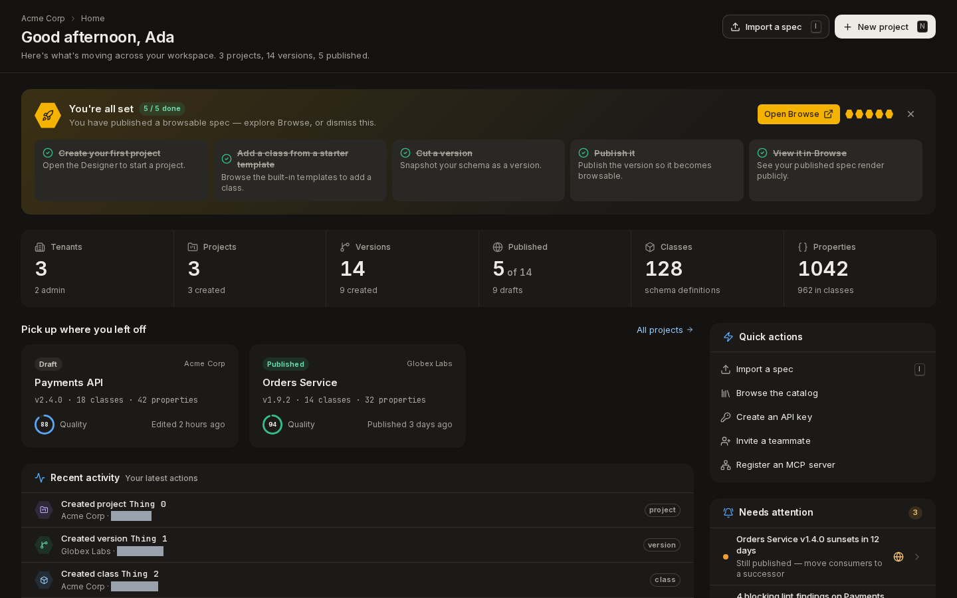The image size is (957, 598).
Task: Click the MCP server network icon
Action: [x=726, y=465]
